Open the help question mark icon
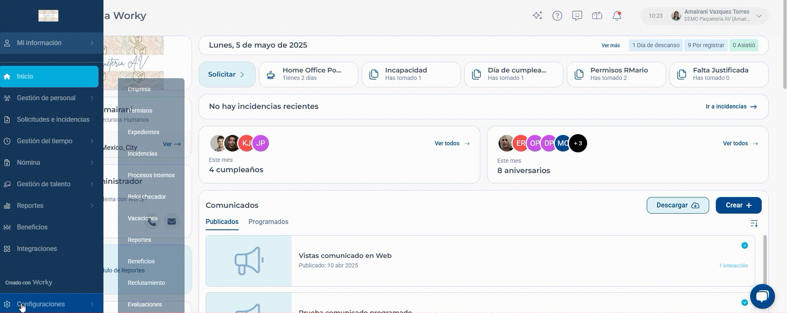Screen dimensions: 787x313 [557, 16]
